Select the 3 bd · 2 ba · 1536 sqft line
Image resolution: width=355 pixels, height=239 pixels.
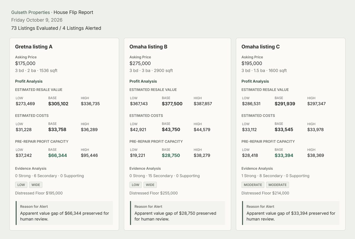coord(36,70)
